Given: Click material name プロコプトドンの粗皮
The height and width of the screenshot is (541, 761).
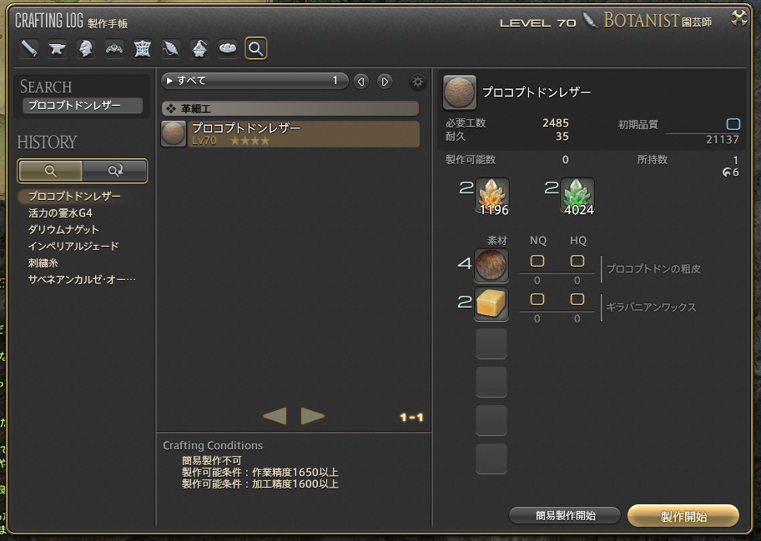Looking at the screenshot, I should pyautogui.click(x=653, y=268).
